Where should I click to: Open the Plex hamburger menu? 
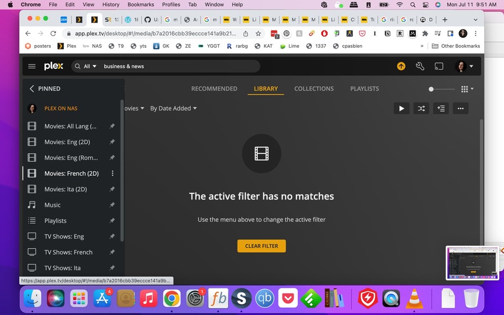pyautogui.click(x=32, y=66)
